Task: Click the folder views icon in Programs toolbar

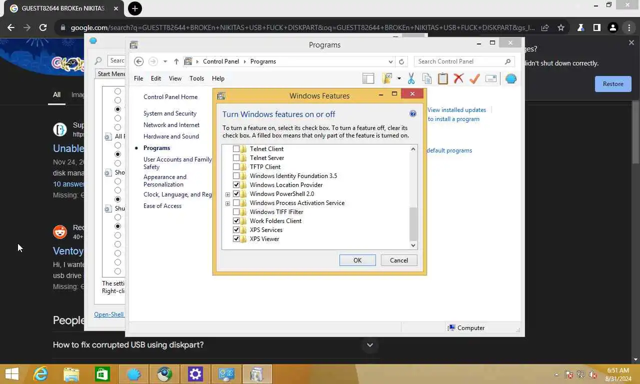Action: pos(387,78)
